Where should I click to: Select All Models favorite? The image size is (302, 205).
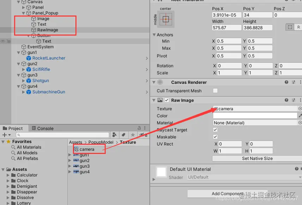pyautogui.click(x=27, y=153)
